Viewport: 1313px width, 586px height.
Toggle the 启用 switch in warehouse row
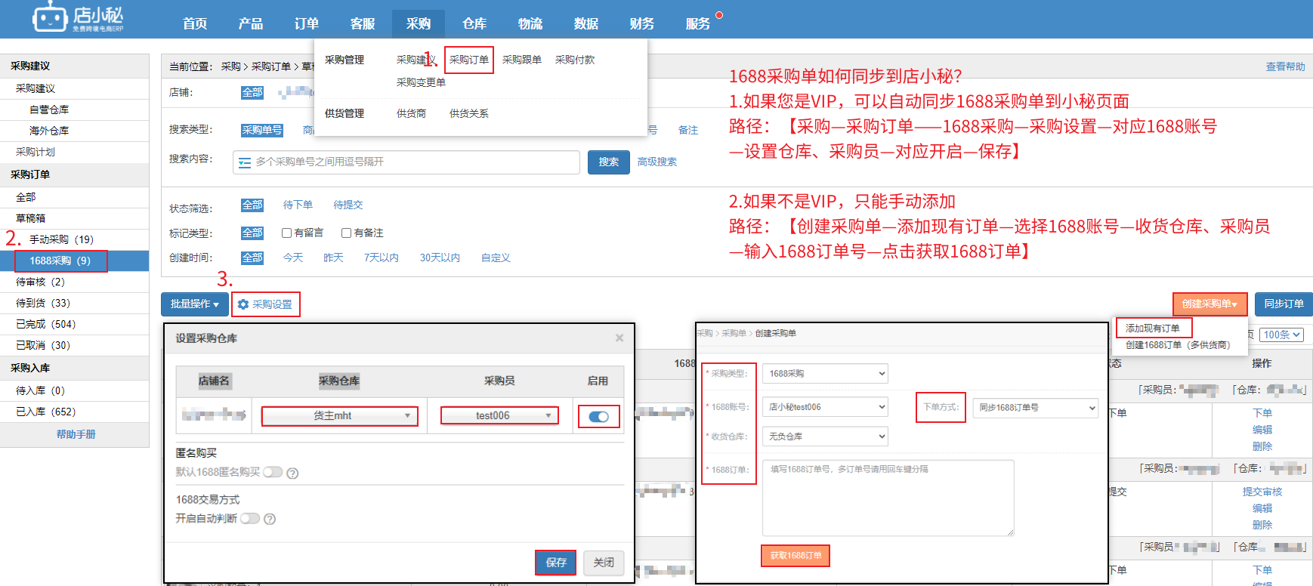point(599,417)
